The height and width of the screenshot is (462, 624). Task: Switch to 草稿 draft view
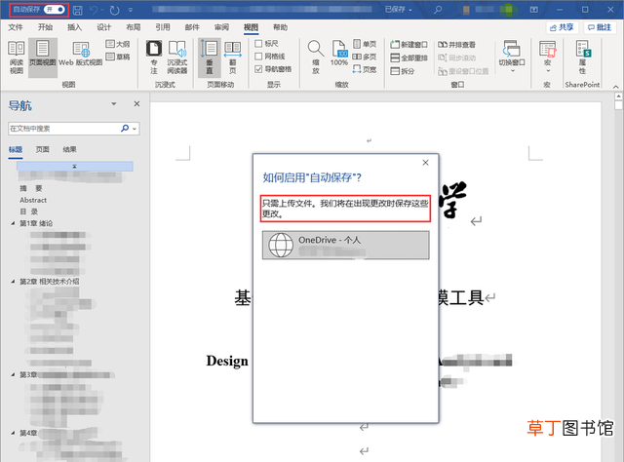click(118, 57)
